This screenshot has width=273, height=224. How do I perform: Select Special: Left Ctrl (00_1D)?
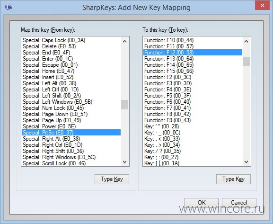click(71, 90)
